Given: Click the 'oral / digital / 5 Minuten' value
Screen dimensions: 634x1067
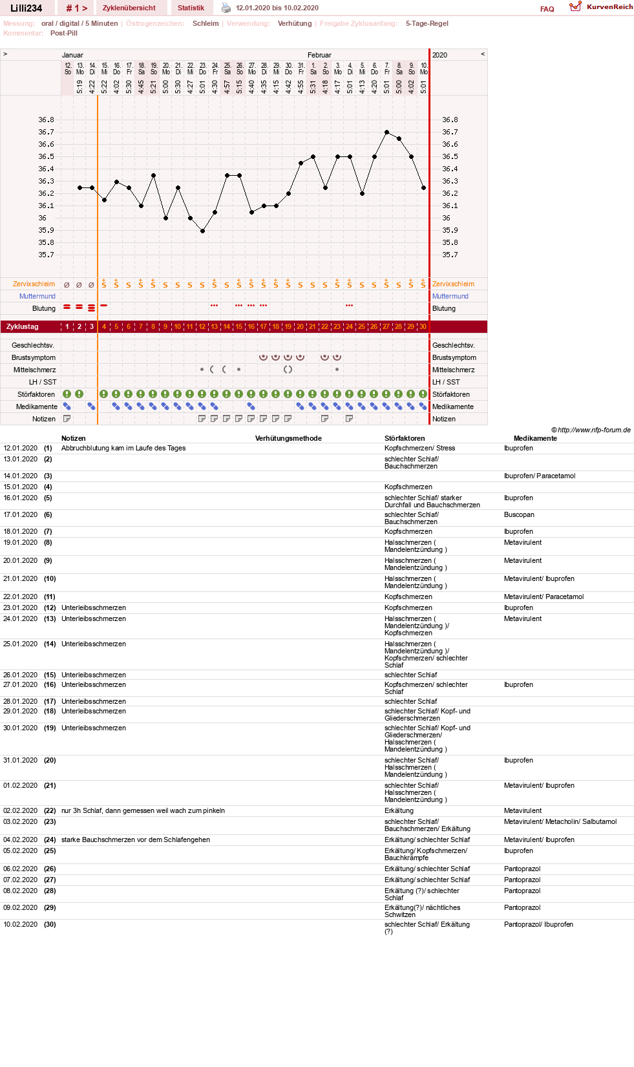Looking at the screenshot, I should 79,23.
